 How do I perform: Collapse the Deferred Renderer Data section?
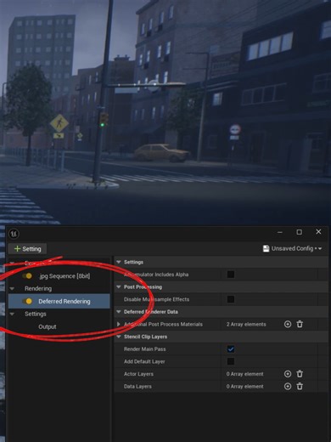pos(119,312)
